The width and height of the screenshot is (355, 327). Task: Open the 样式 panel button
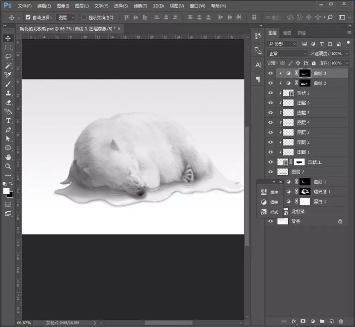270,213
